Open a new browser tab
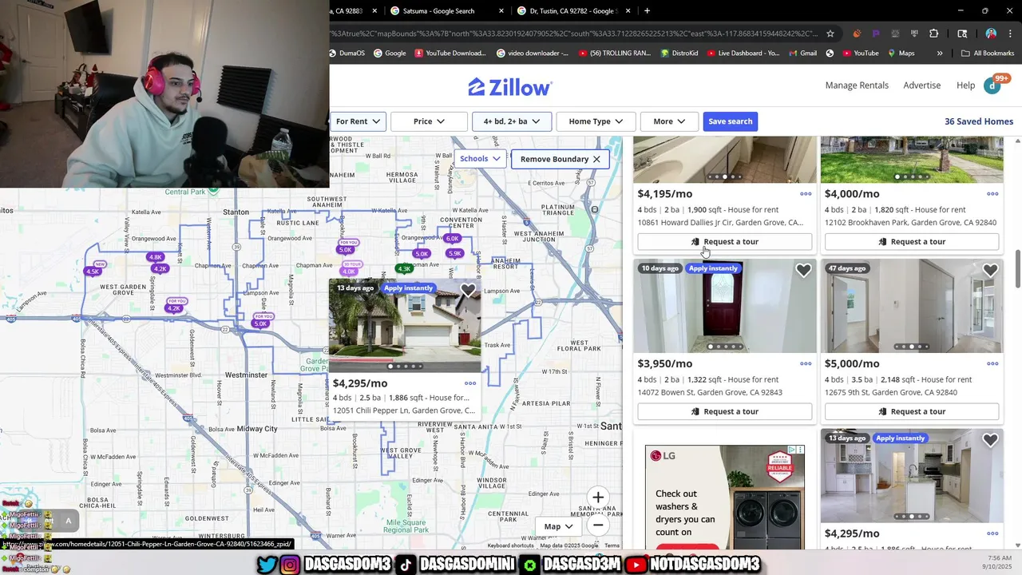Image resolution: width=1022 pixels, height=575 pixels. point(647,11)
